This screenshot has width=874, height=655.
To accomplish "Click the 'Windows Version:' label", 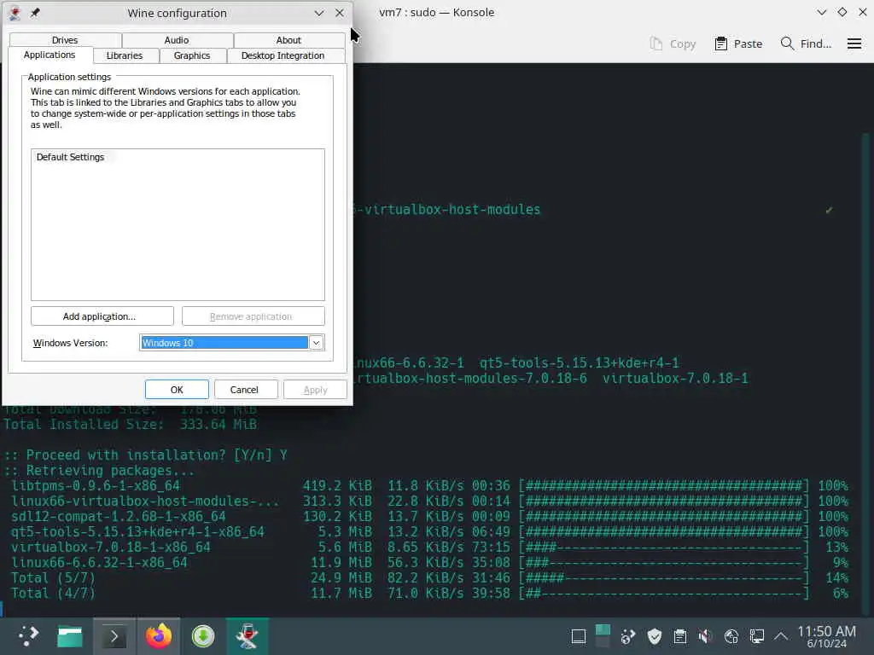I will pos(70,343).
